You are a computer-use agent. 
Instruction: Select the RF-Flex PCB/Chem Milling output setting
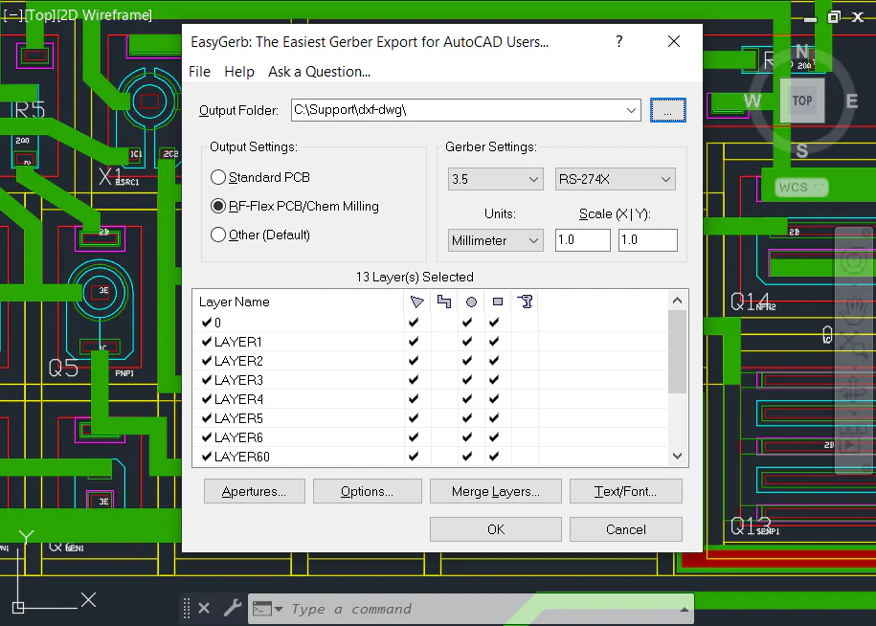(218, 206)
